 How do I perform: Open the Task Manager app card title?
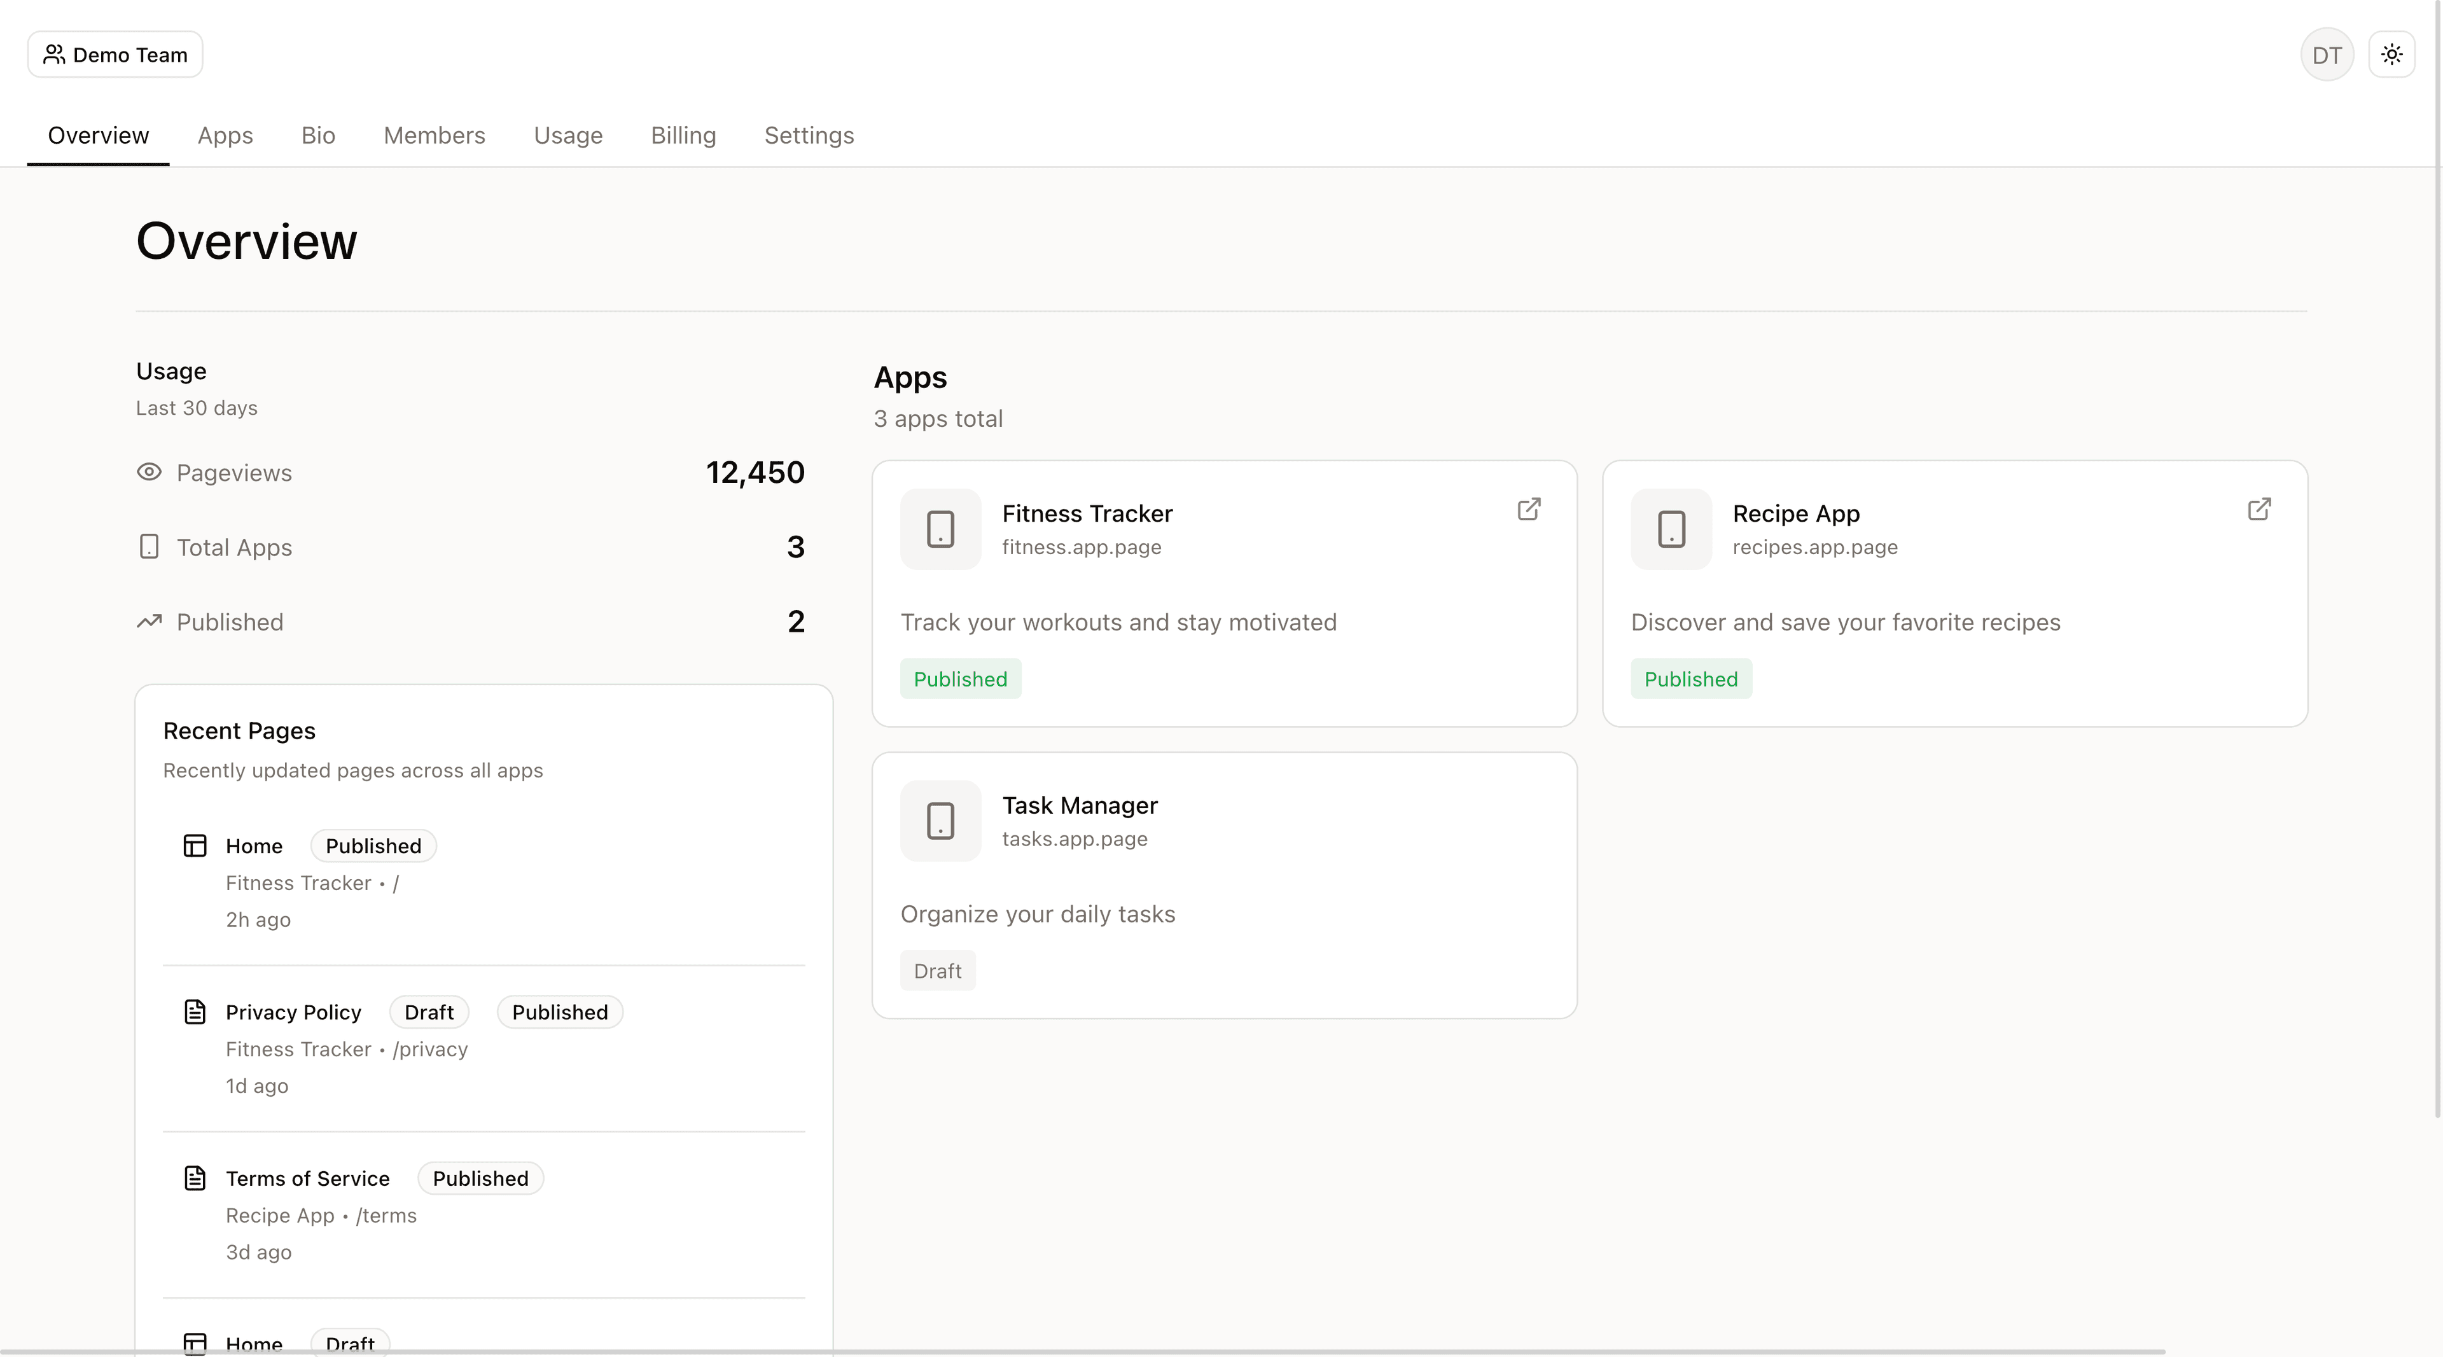coord(1079,805)
